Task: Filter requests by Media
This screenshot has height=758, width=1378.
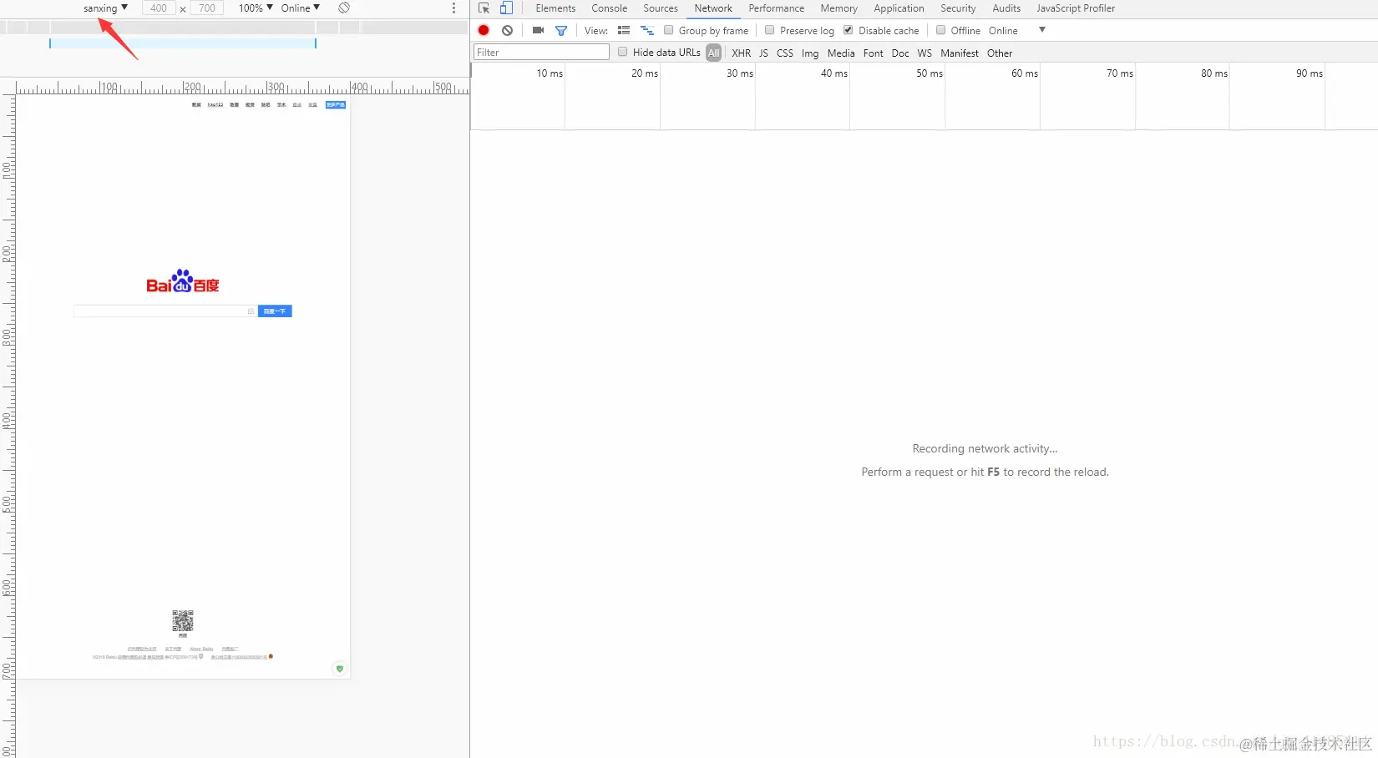Action: point(841,53)
